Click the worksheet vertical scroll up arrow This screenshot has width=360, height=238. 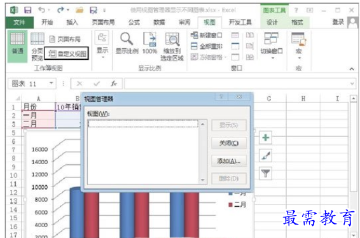click(354, 99)
